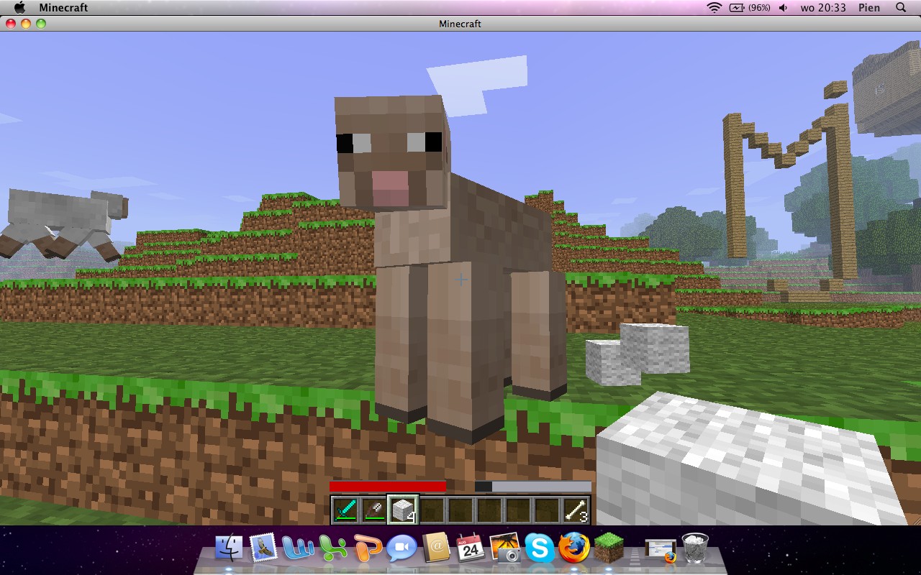
Task: Select the diamond sword in the hotbar
Action: (x=344, y=510)
